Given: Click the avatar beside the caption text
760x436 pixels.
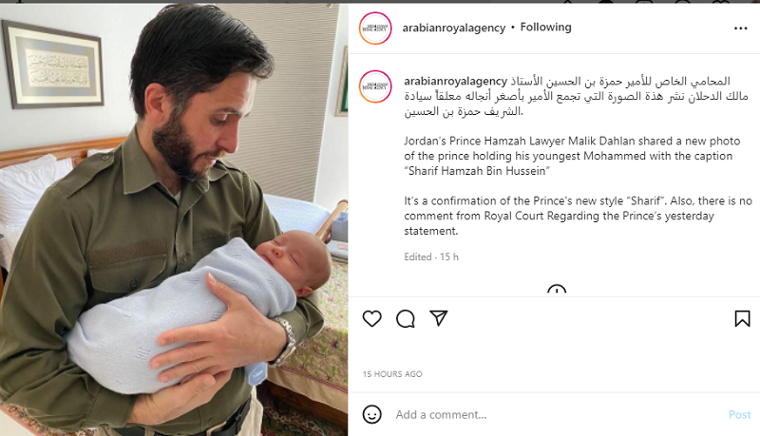Looking at the screenshot, I should (375, 86).
